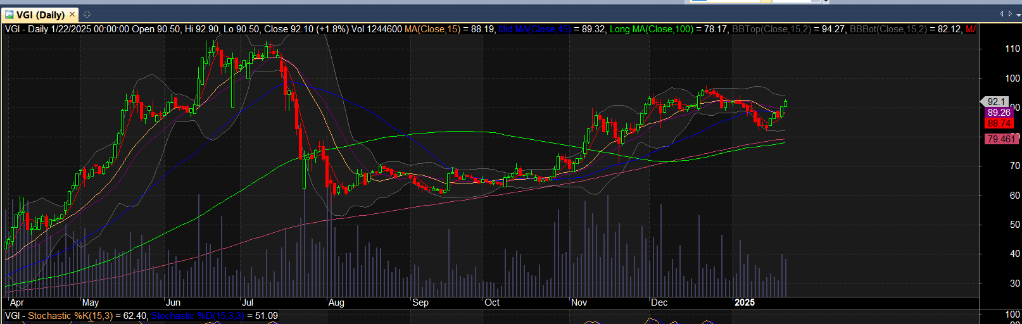Click the 2025 marker on time axis
1022x324 pixels.
pos(744,302)
